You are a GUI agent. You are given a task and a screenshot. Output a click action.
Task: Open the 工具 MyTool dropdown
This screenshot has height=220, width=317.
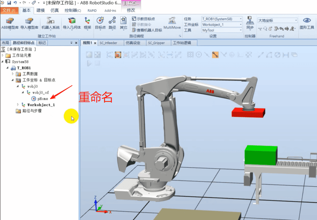pos(222,30)
